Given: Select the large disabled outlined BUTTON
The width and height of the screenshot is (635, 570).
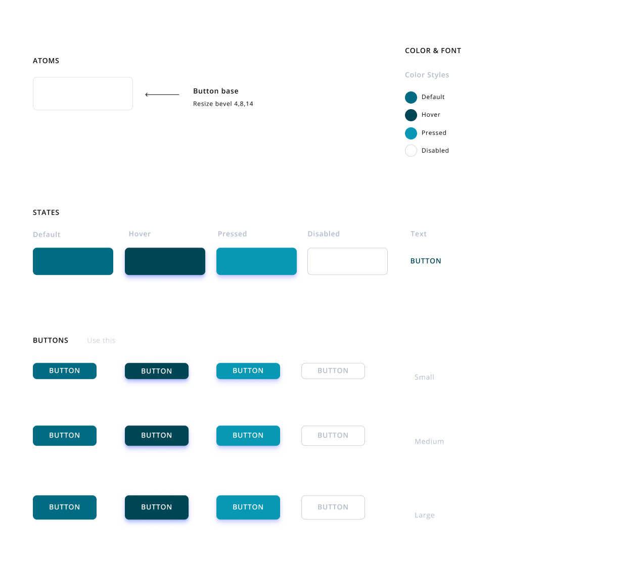Looking at the screenshot, I should [333, 507].
